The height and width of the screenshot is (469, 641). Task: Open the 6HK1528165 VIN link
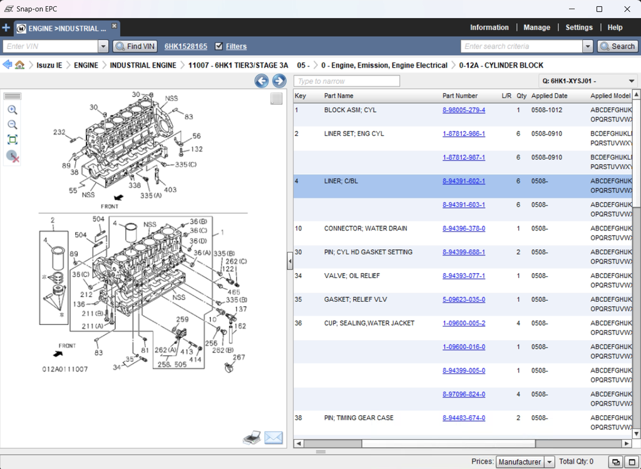[x=185, y=46]
